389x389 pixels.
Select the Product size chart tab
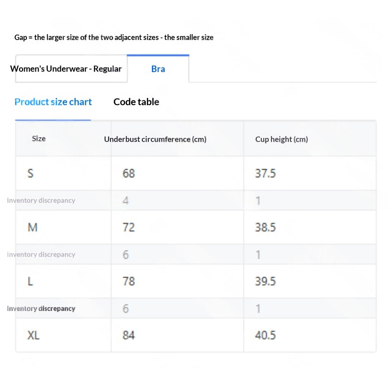pyautogui.click(x=53, y=102)
